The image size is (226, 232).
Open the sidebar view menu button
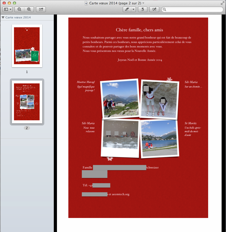click(8, 9)
